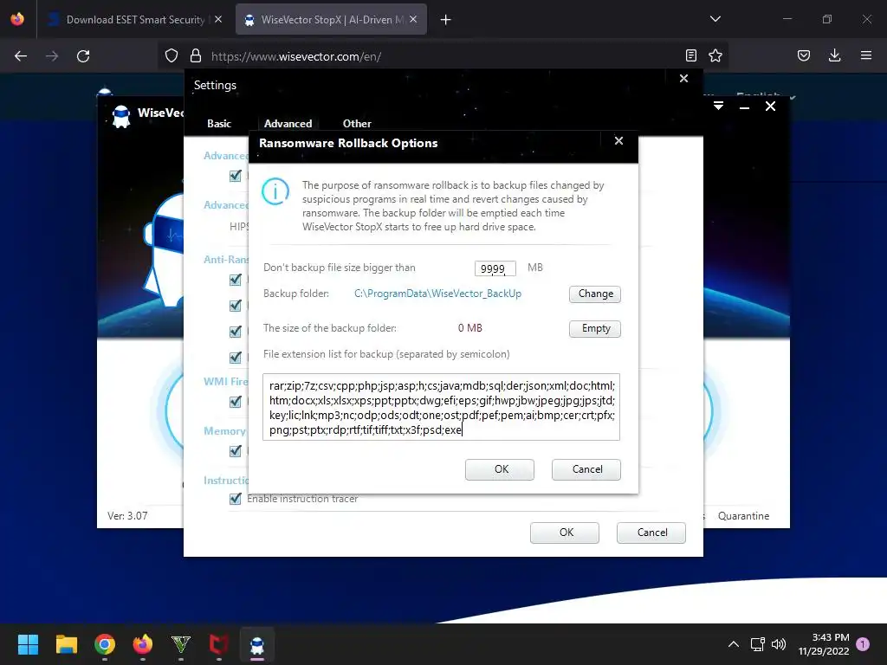Open a new browser tab

coord(446,20)
